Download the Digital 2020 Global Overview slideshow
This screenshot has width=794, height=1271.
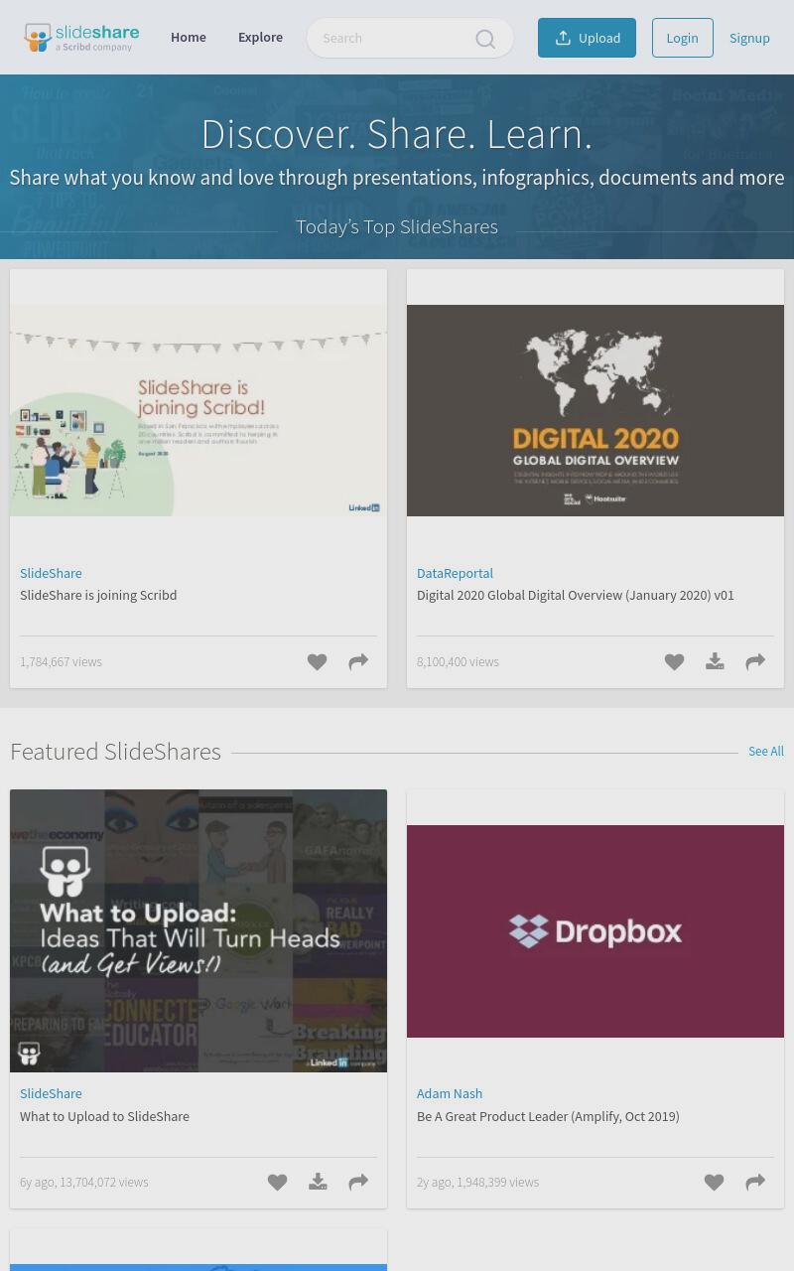pos(715,662)
